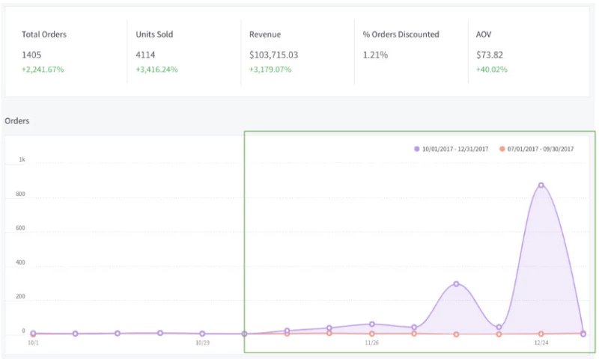Click the 12/24 x-axis date label

point(541,343)
